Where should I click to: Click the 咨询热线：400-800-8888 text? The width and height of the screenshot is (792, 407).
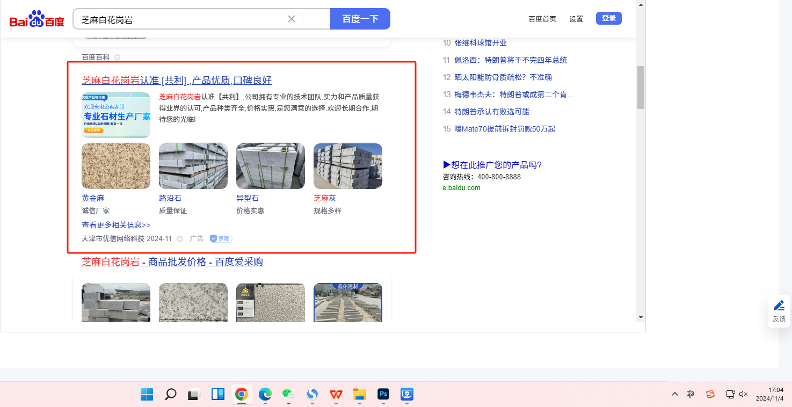[482, 177]
